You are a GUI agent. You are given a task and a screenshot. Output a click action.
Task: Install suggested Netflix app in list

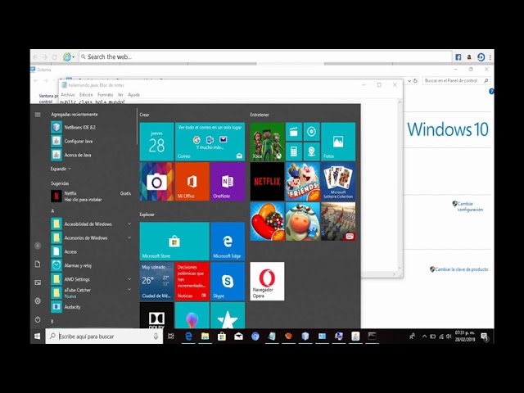pos(91,196)
